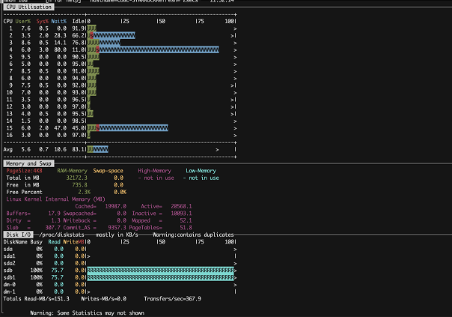Click the Some Statistics may not shown warning

coord(87,313)
